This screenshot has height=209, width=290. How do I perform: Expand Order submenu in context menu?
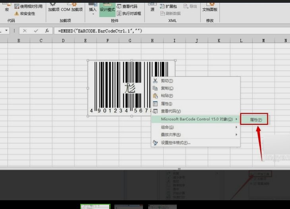pyautogui.click(x=196, y=135)
